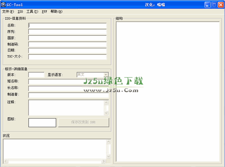Click the 注释 scrollbar down arrow
The image size is (225, 167).
106,113
